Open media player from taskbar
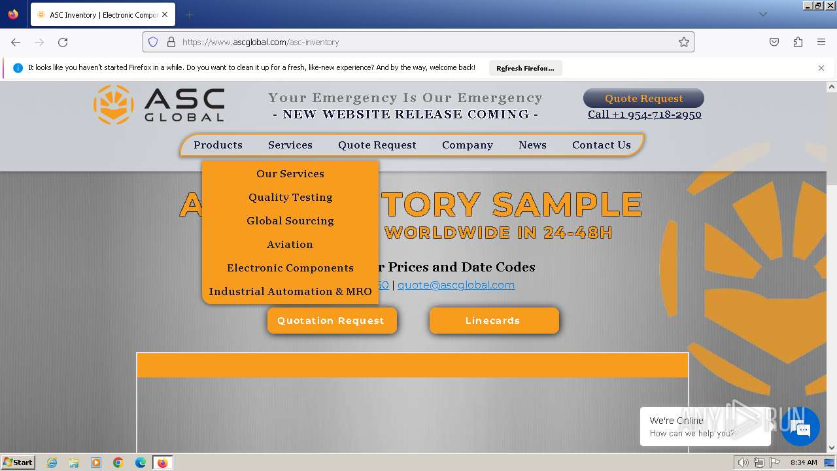 click(x=96, y=462)
